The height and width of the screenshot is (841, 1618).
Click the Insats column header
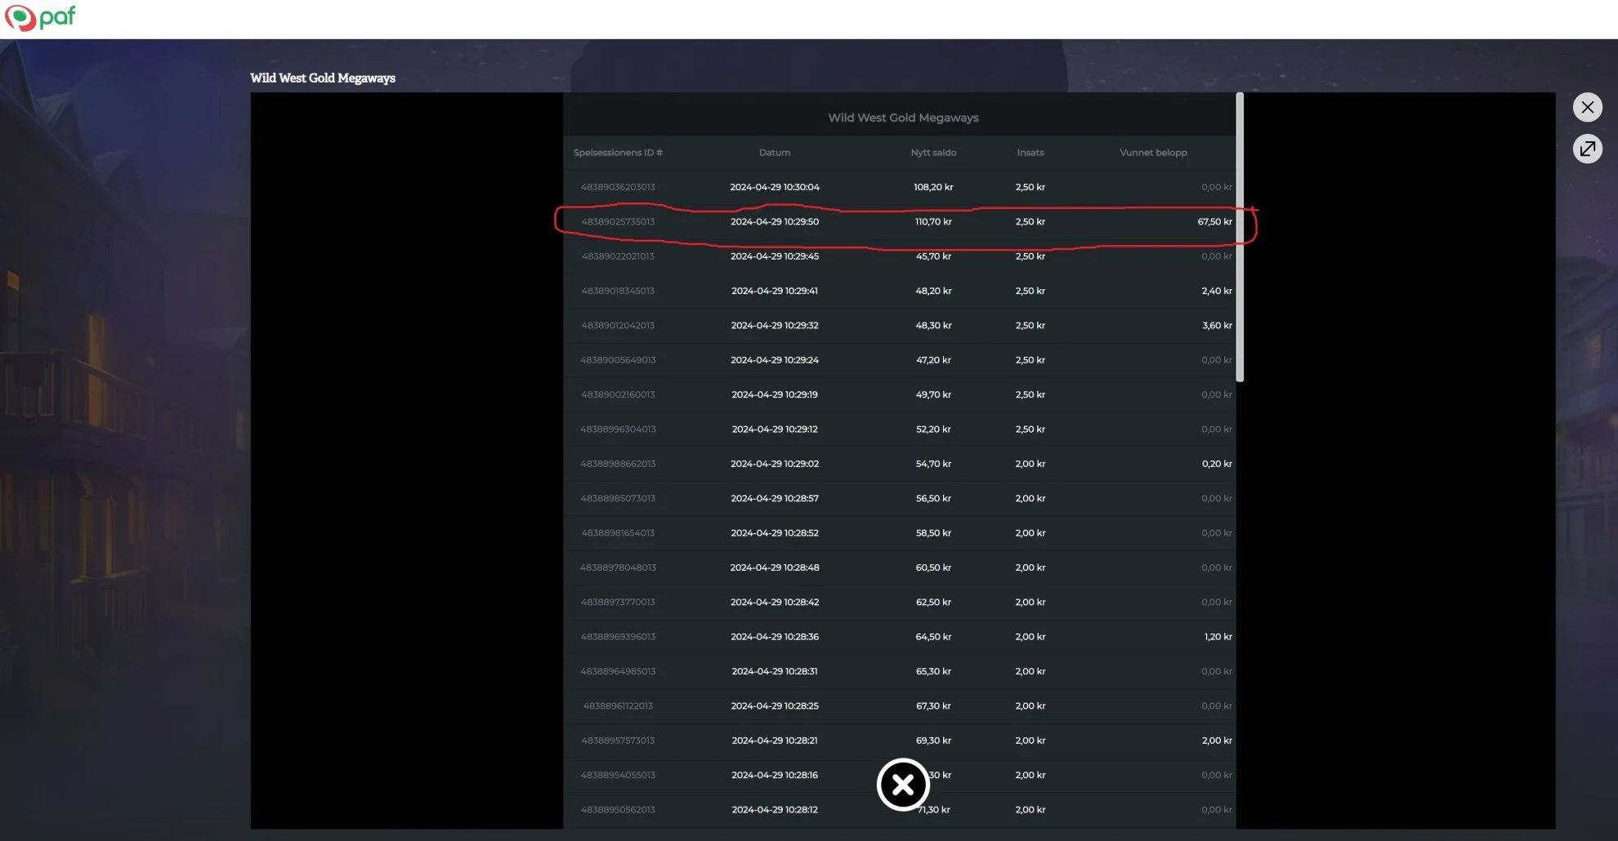pyautogui.click(x=1030, y=153)
